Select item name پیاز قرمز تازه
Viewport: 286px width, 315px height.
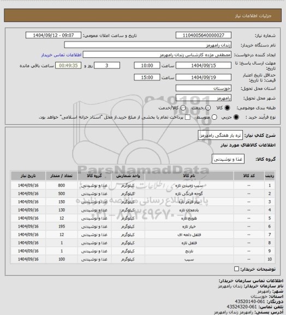click(189, 202)
